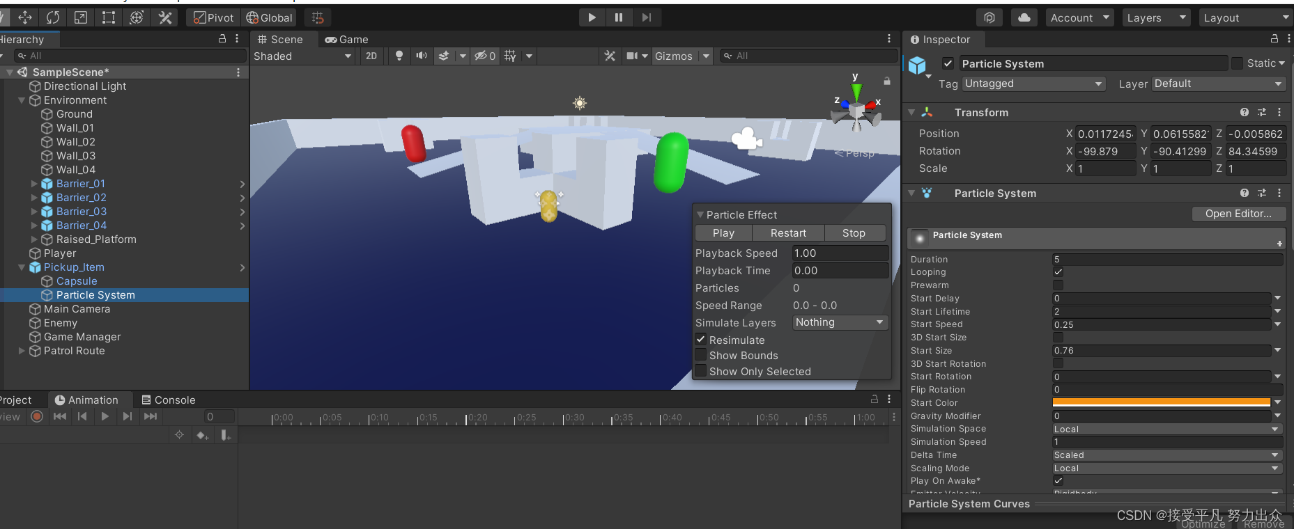The height and width of the screenshot is (529, 1294).
Task: Lock the Inspector panel
Action: 1274,39
